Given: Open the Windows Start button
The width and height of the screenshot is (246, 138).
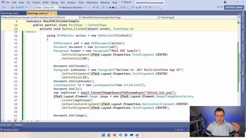Looking at the screenshot, I should (x=103, y=135).
